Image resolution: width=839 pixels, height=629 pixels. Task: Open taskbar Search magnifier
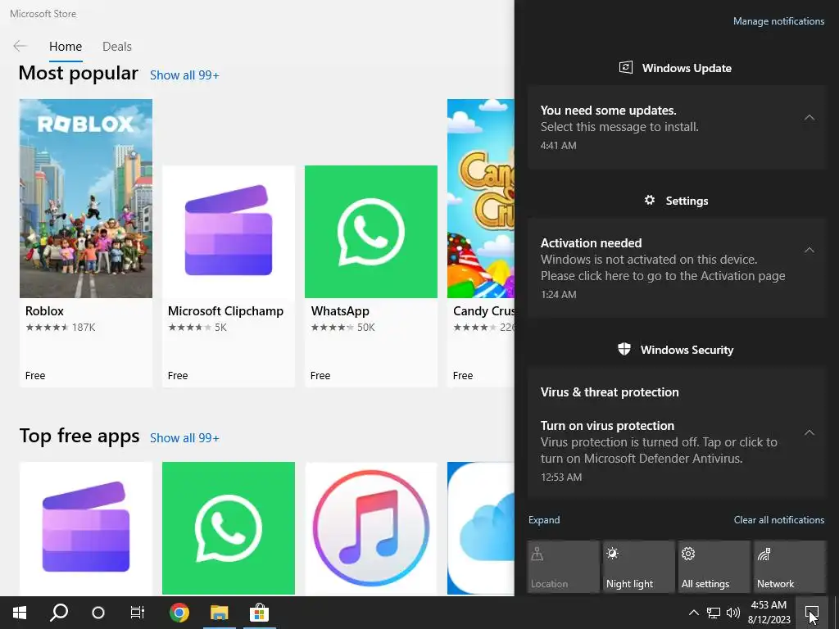[59, 613]
